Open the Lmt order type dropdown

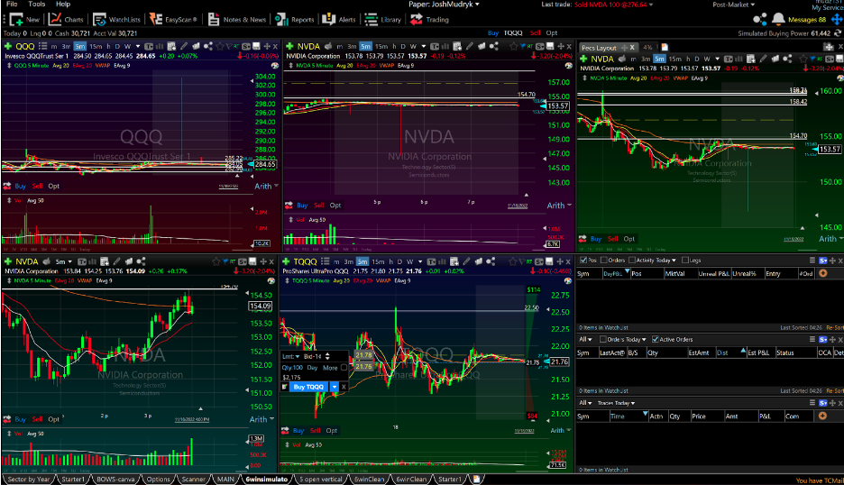pyautogui.click(x=290, y=356)
